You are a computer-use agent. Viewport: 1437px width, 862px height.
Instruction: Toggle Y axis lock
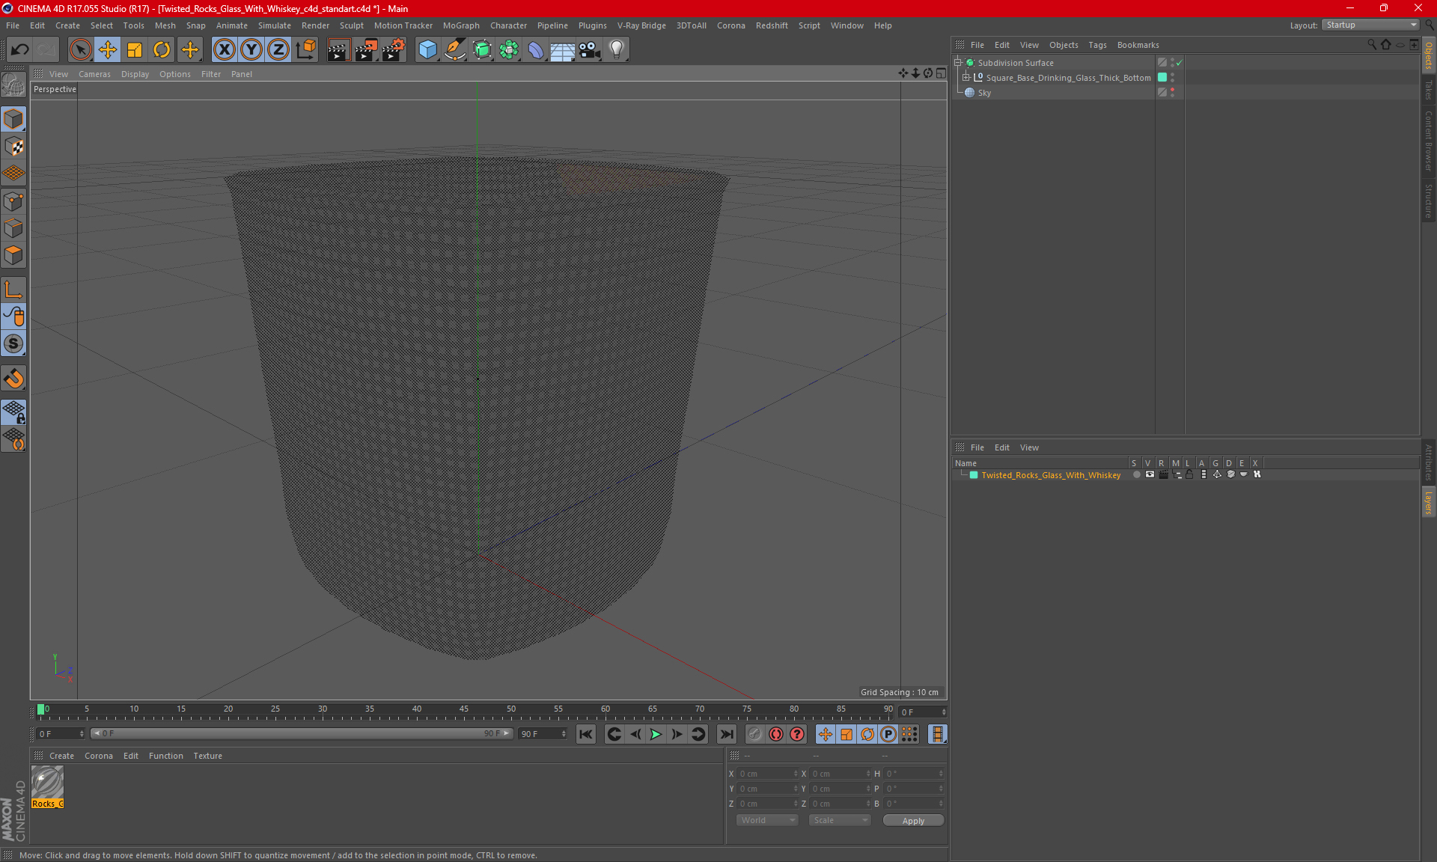click(251, 49)
